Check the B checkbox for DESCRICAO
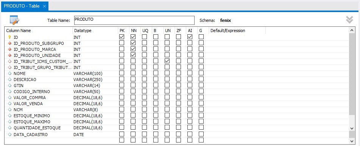Screen dimensions: 360x147 (x=156, y=79)
